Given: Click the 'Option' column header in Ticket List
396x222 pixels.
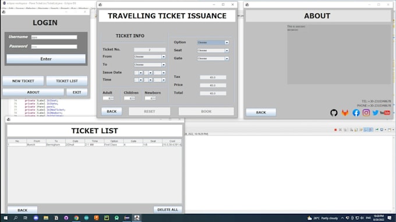Looking at the screenshot, I should [114, 141].
